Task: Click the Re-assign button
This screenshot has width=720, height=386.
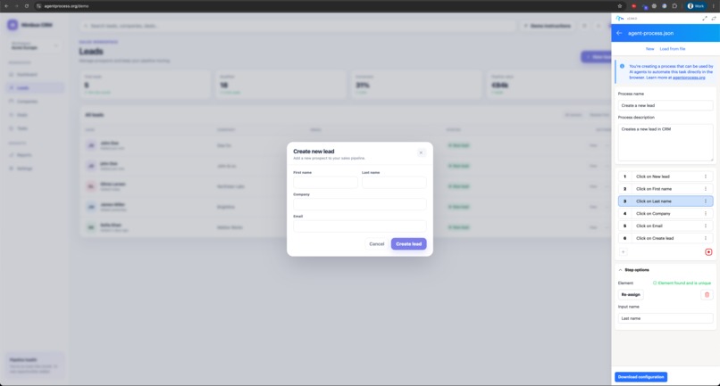Action: (x=631, y=295)
